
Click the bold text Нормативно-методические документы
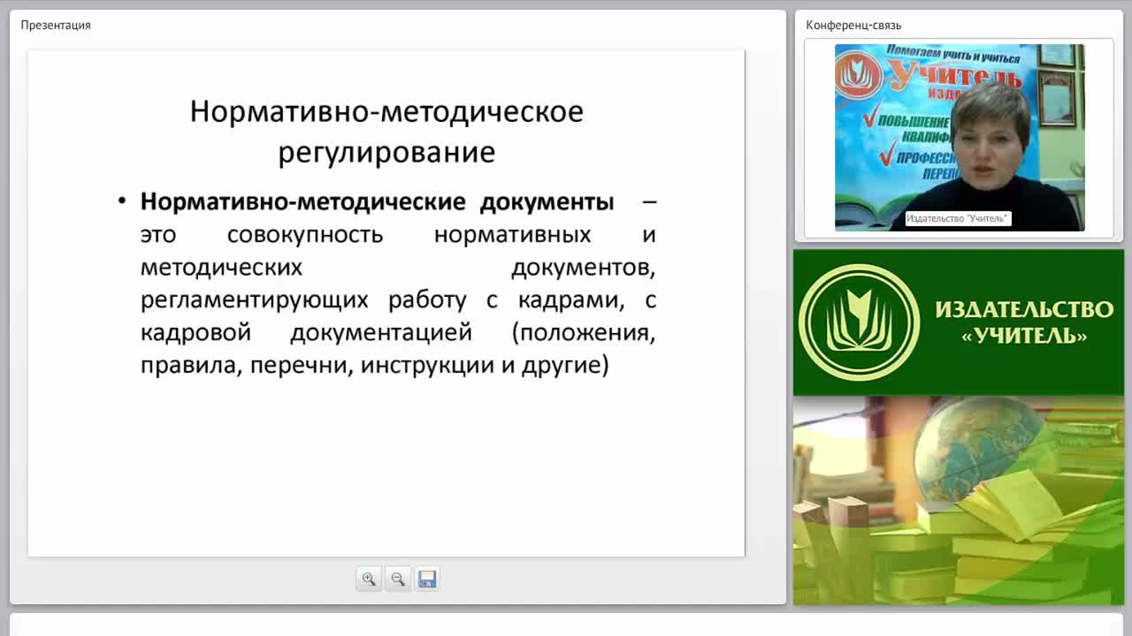pyautogui.click(x=377, y=201)
